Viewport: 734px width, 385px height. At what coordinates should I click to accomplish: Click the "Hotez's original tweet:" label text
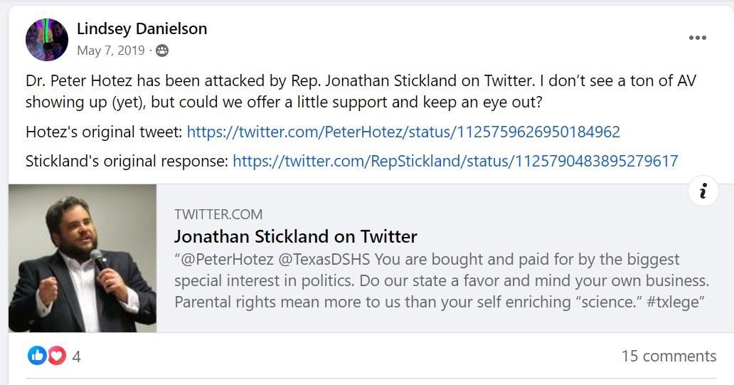click(x=104, y=132)
